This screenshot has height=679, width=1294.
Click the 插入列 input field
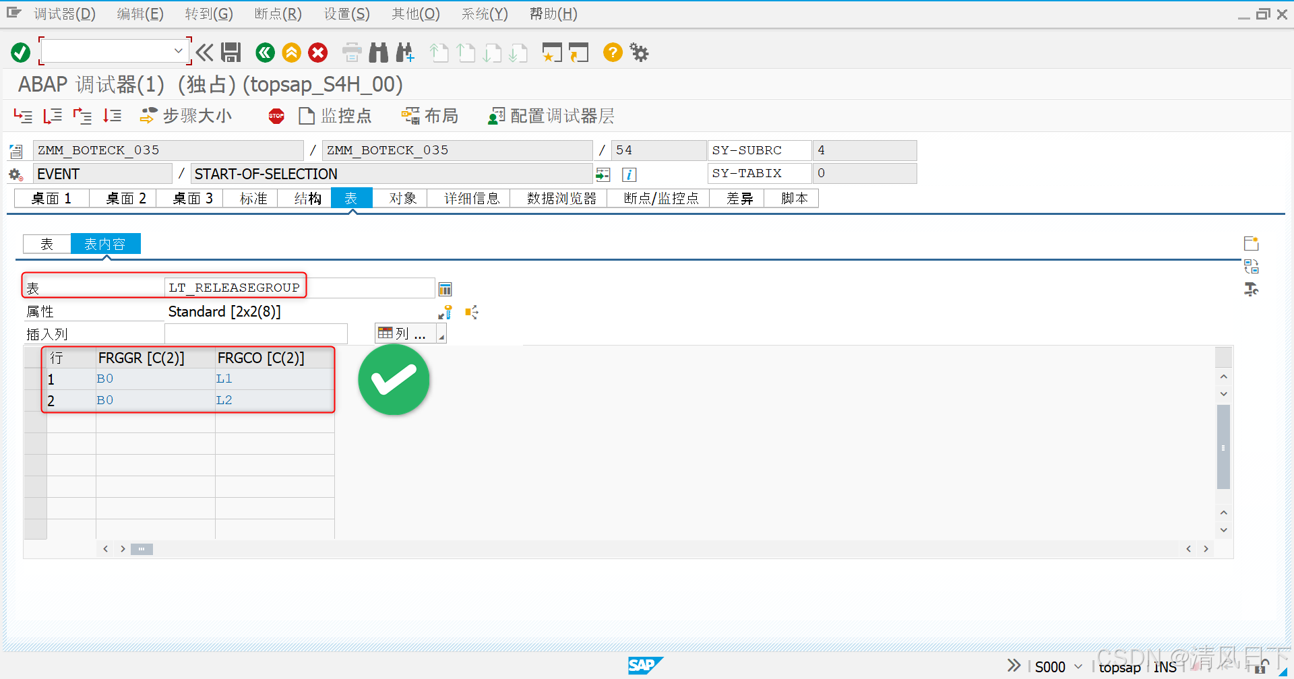pos(256,333)
